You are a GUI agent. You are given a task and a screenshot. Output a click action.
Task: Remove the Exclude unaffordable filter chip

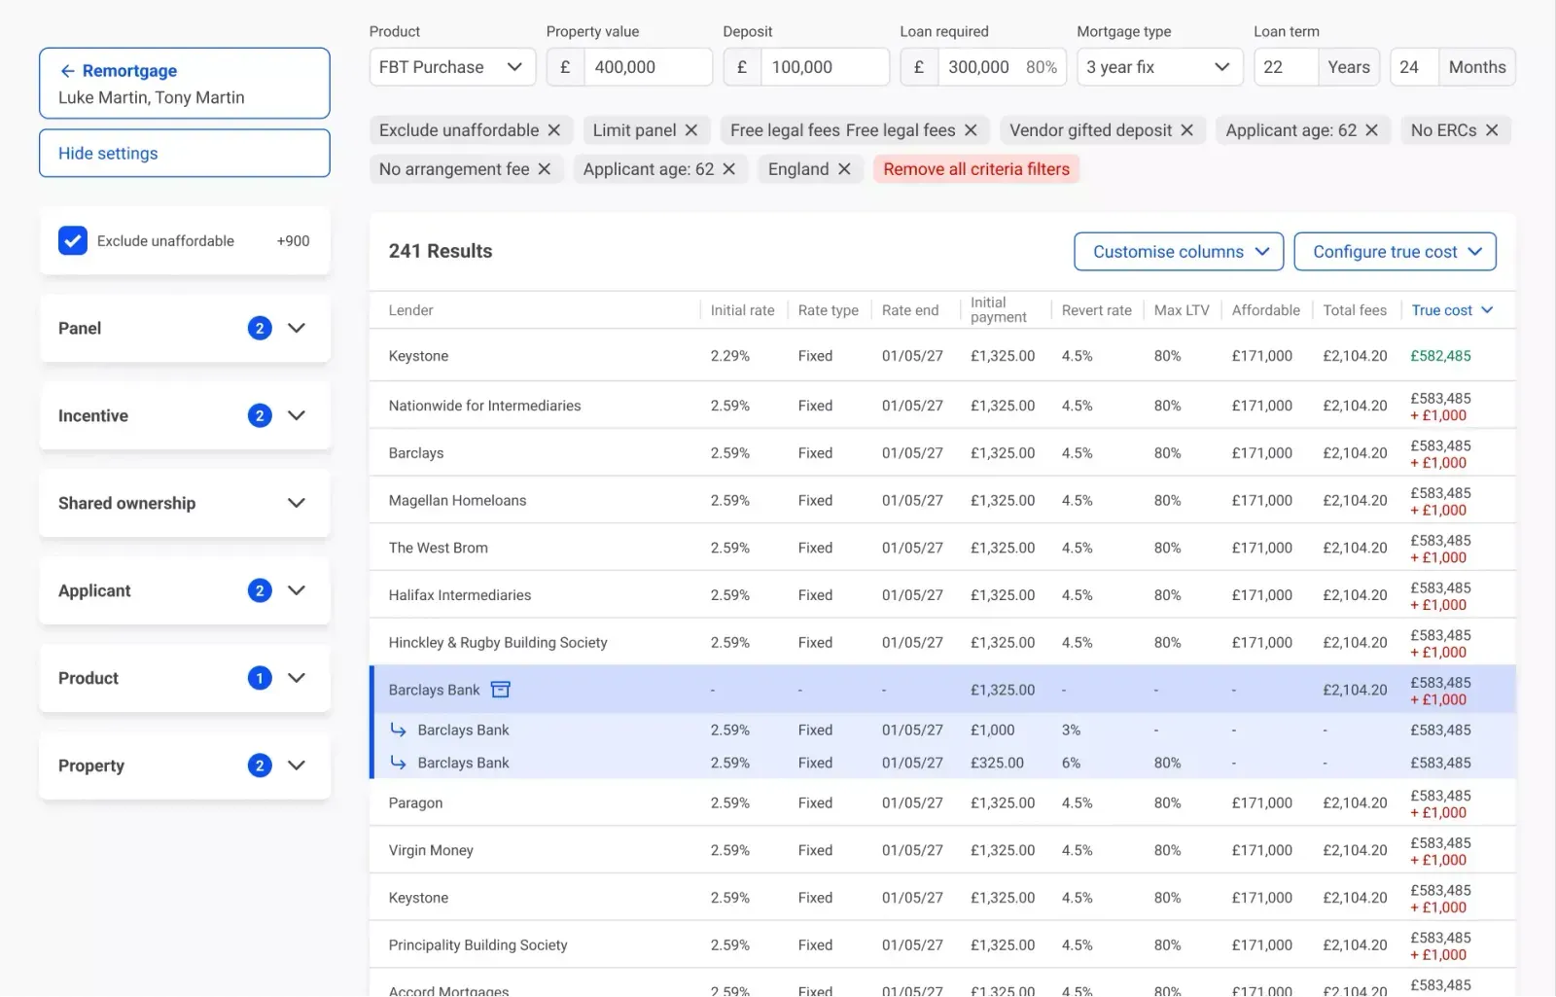point(553,130)
